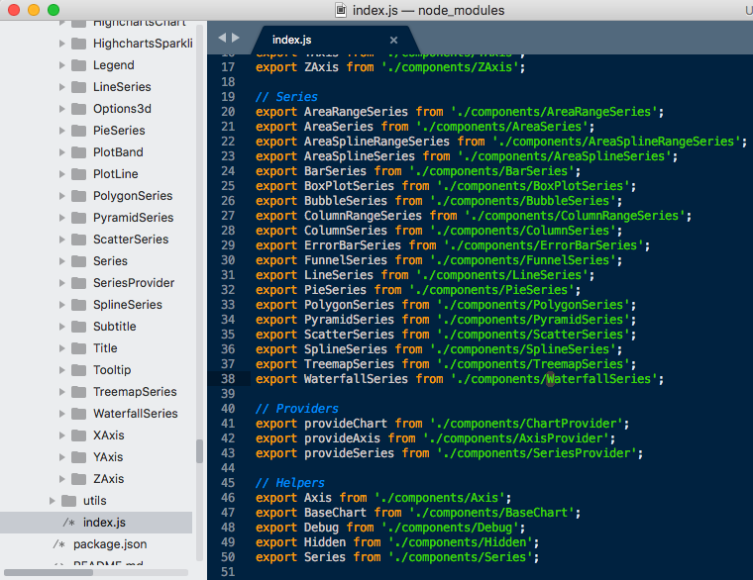
Task: Expand the Legend folder
Action: [x=61, y=65]
